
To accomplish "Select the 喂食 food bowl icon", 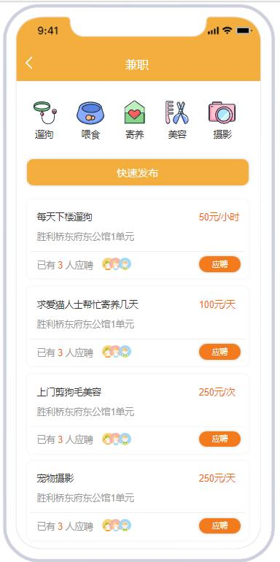I will tap(90, 113).
